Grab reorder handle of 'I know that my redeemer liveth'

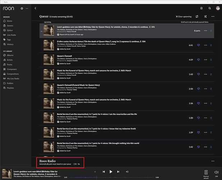(211, 132)
